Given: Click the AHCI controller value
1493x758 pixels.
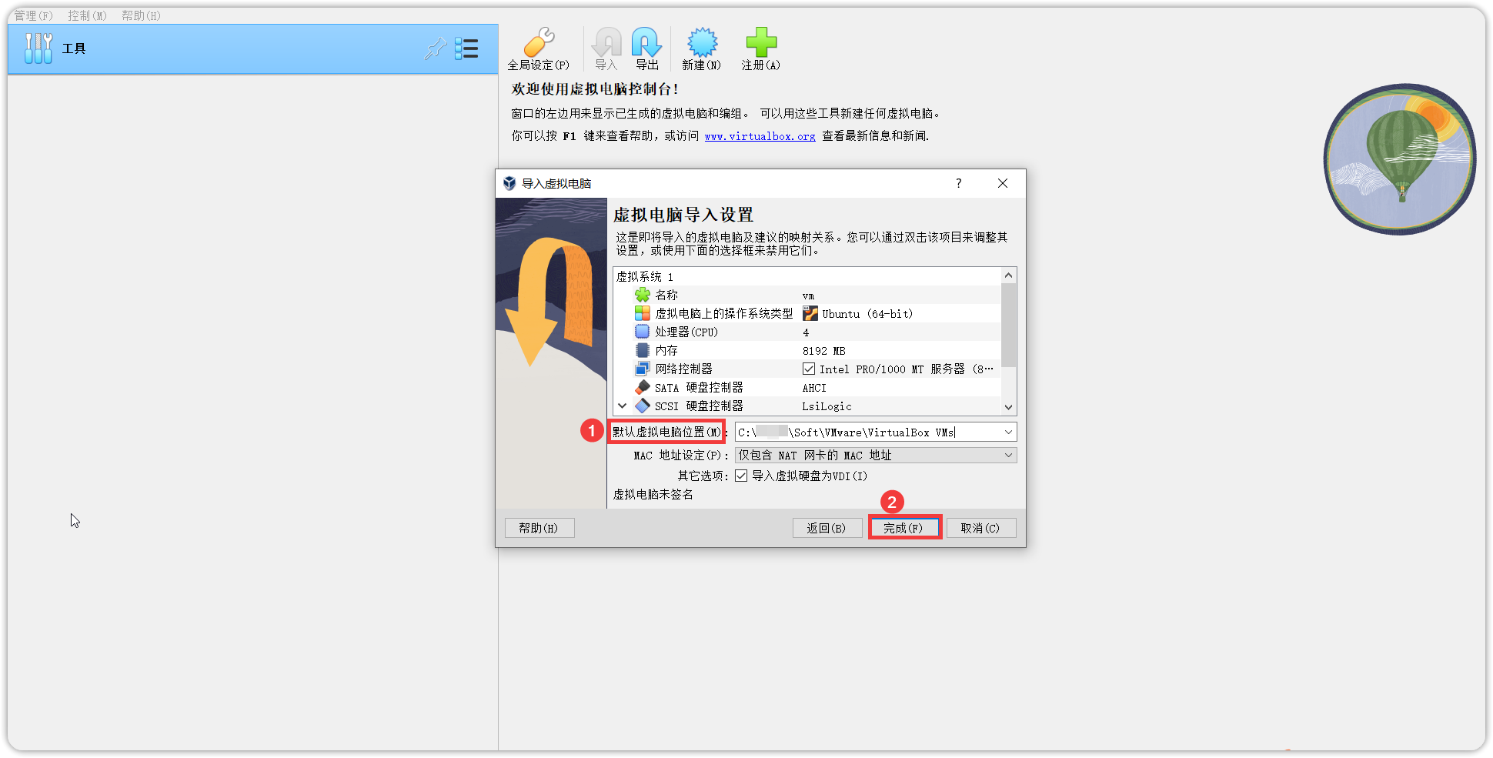Looking at the screenshot, I should [814, 388].
